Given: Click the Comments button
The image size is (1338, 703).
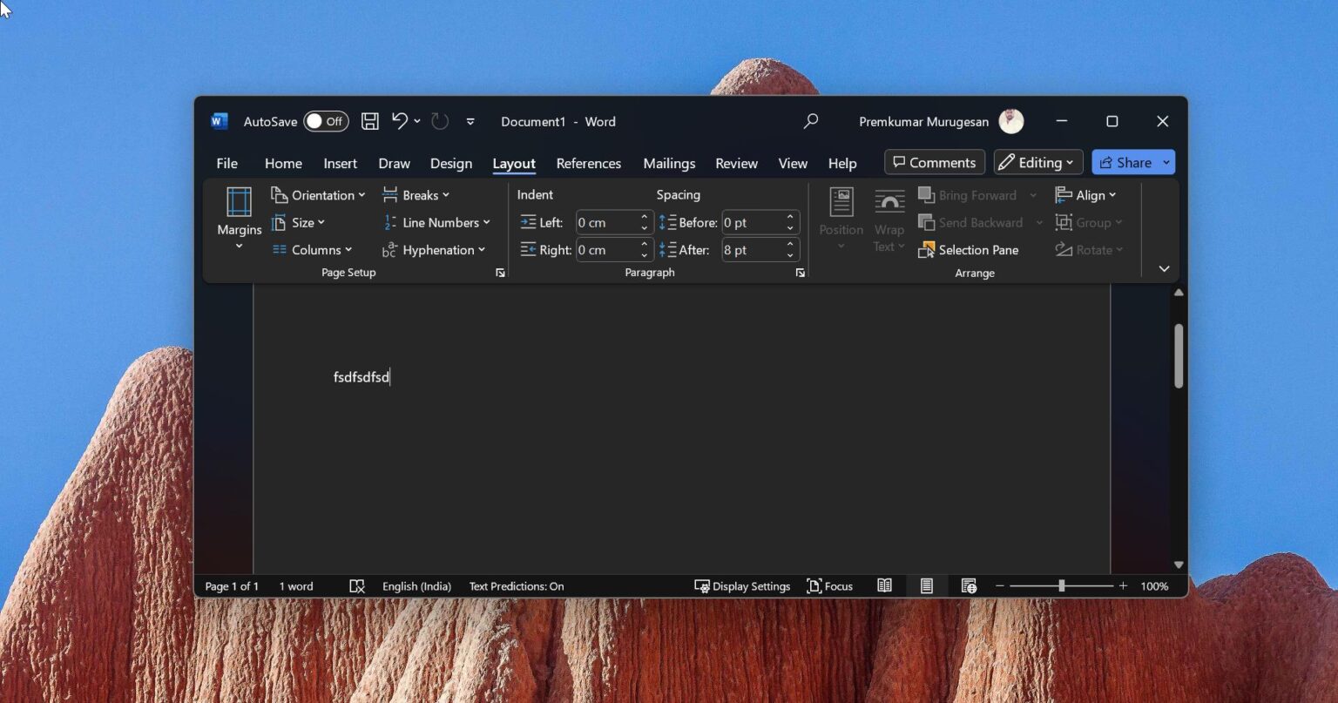Looking at the screenshot, I should tap(934, 162).
